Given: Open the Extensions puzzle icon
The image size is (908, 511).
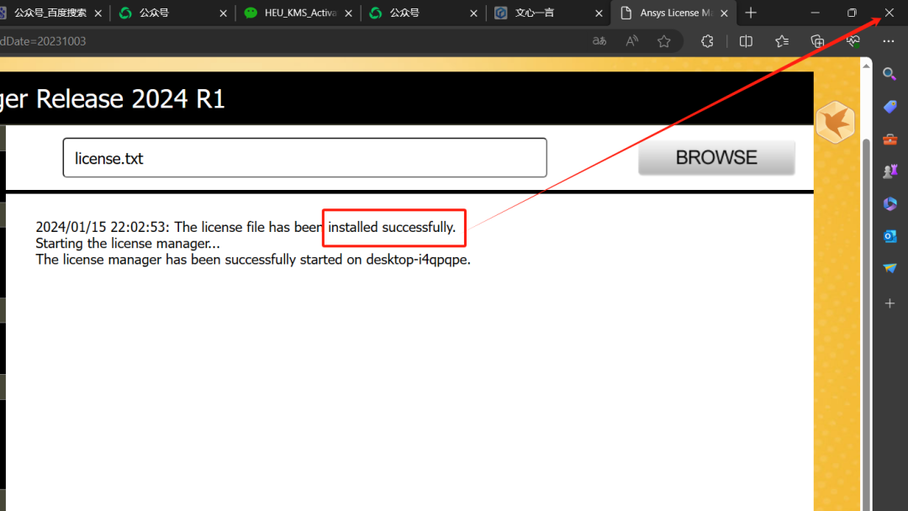Looking at the screenshot, I should tap(707, 41).
